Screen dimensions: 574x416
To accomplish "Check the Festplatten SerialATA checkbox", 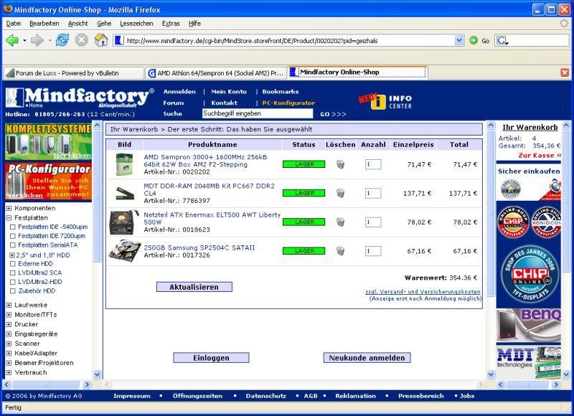I will point(13,245).
